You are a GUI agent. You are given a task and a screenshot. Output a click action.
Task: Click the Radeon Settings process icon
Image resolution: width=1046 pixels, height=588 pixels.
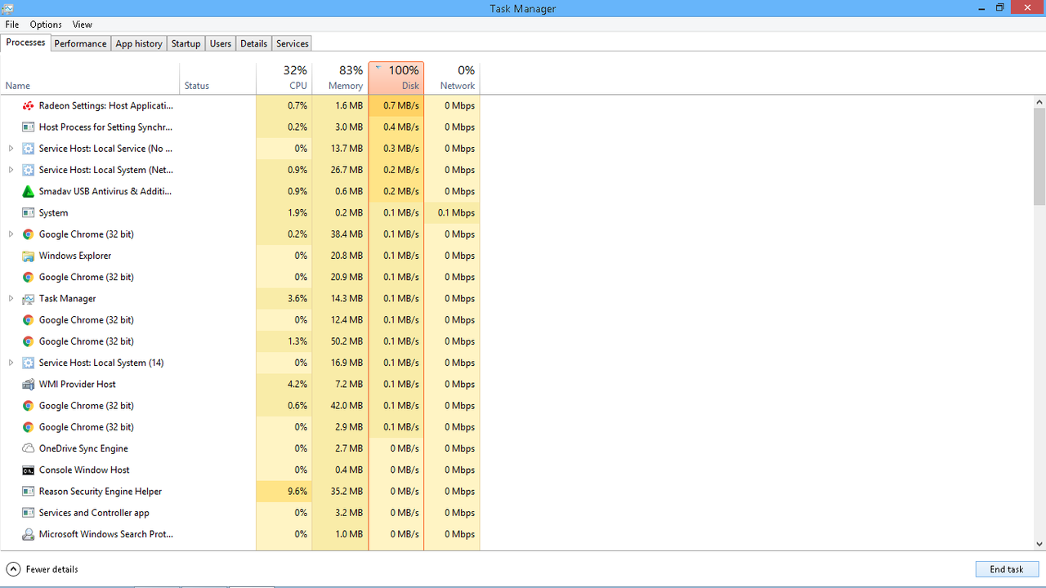coord(28,105)
